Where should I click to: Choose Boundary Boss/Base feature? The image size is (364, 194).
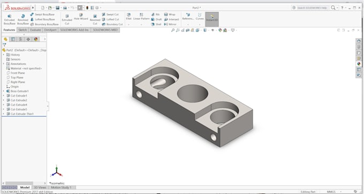click(44, 24)
